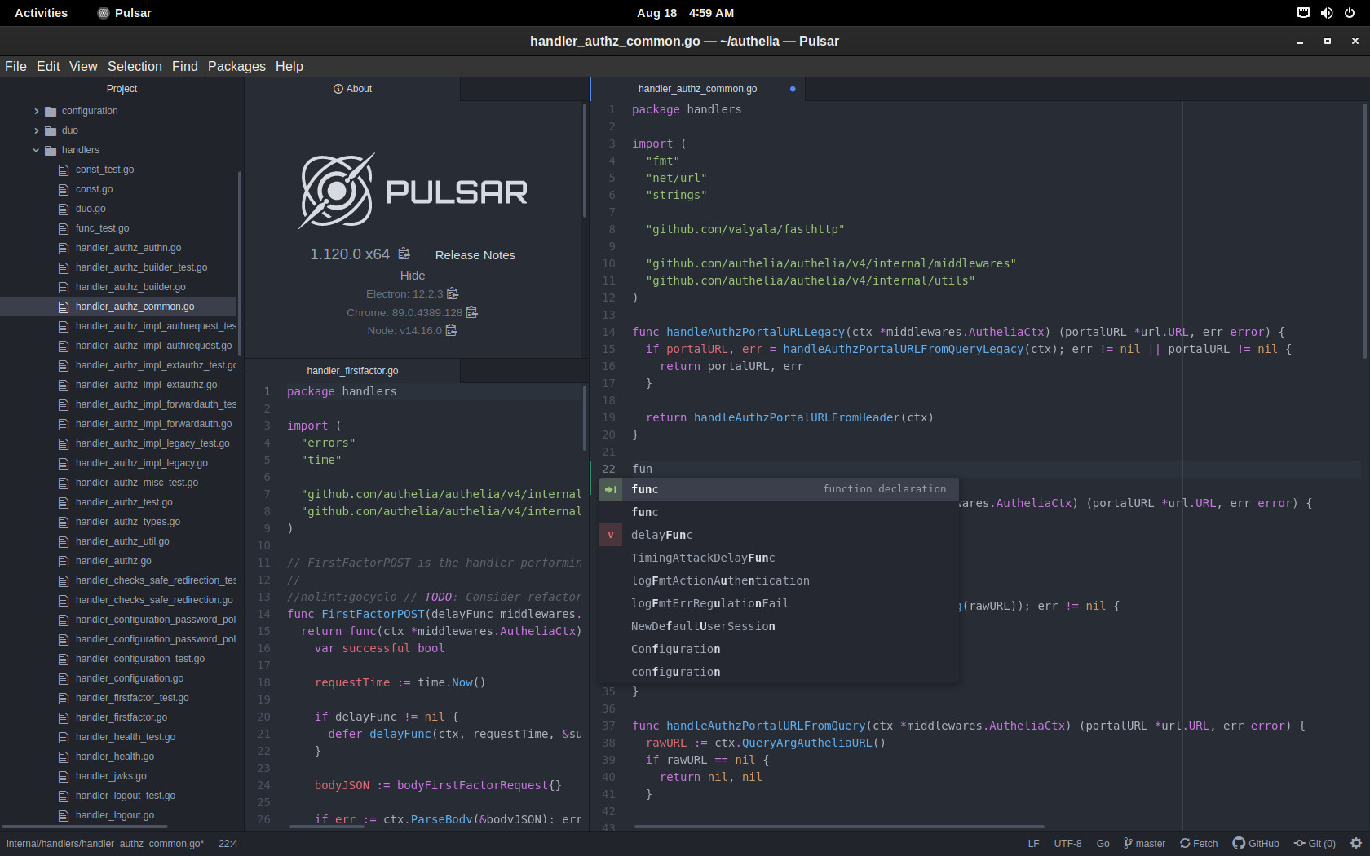The height and width of the screenshot is (856, 1370).
Task: Open func_test.go in tree
Action: pos(102,228)
